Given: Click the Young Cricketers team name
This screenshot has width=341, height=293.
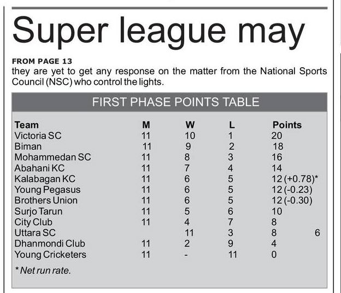Looking at the screenshot, I should 50,255.
